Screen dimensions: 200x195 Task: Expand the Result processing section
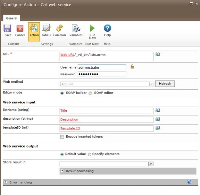pyautogui.click(x=62, y=171)
